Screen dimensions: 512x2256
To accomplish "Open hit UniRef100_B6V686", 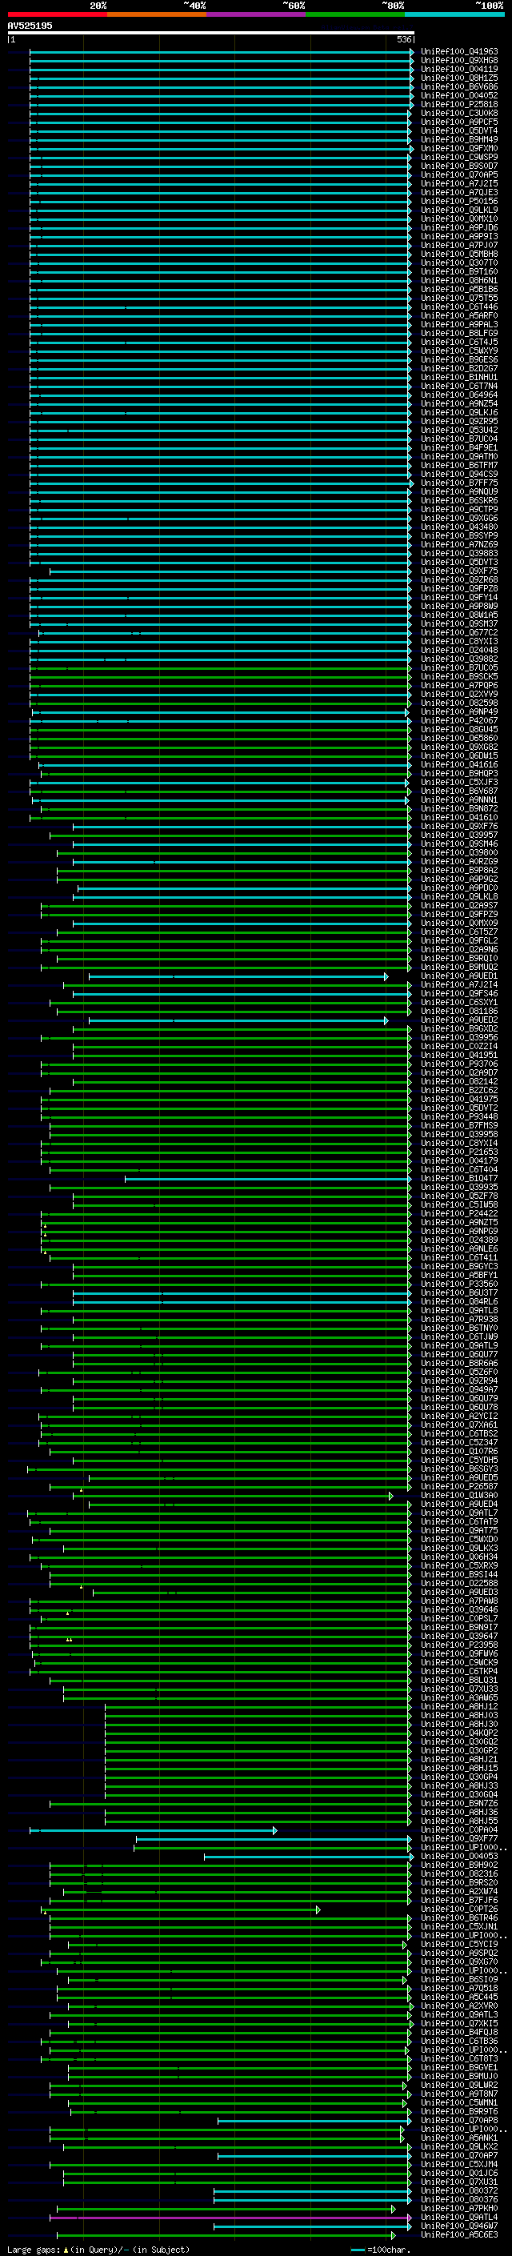I will 458,86.
